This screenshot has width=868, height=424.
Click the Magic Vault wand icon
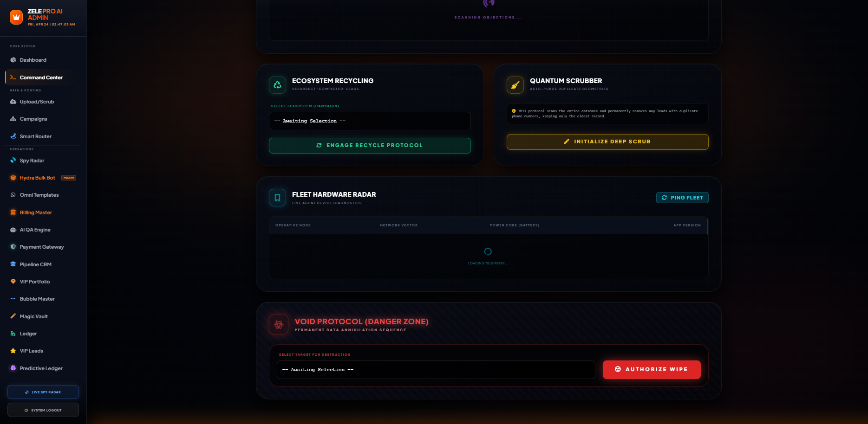(13, 316)
